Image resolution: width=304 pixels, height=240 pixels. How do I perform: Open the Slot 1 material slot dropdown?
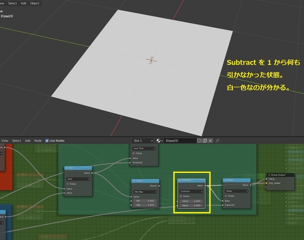(143, 141)
